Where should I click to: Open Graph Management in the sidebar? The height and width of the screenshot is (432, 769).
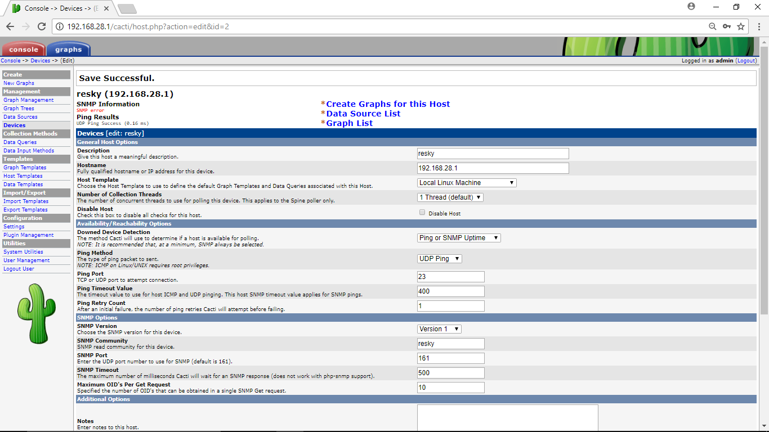coord(29,100)
